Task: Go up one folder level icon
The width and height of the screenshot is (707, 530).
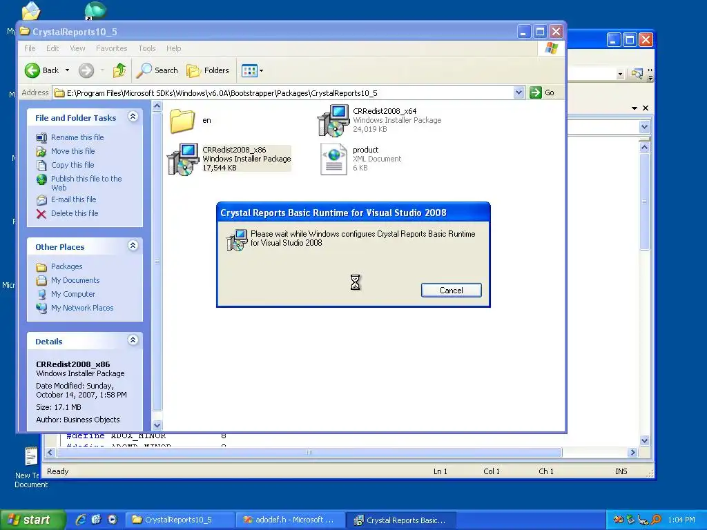Action: (x=119, y=70)
